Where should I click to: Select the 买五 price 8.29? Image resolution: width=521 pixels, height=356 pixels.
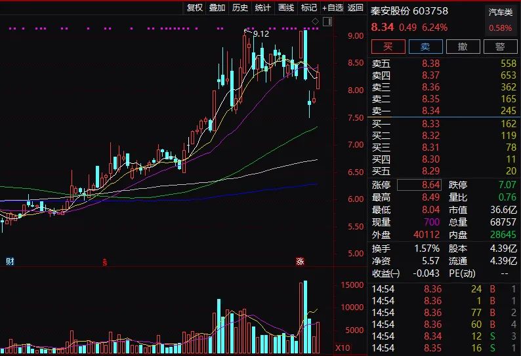click(430, 171)
